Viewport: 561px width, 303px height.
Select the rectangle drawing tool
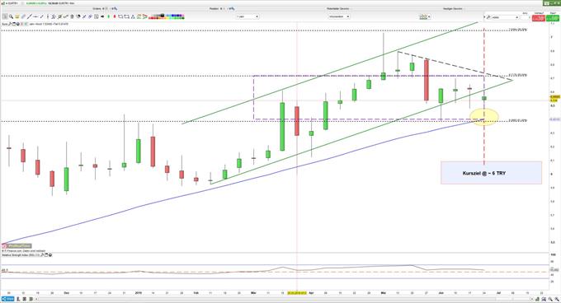pos(121,16)
